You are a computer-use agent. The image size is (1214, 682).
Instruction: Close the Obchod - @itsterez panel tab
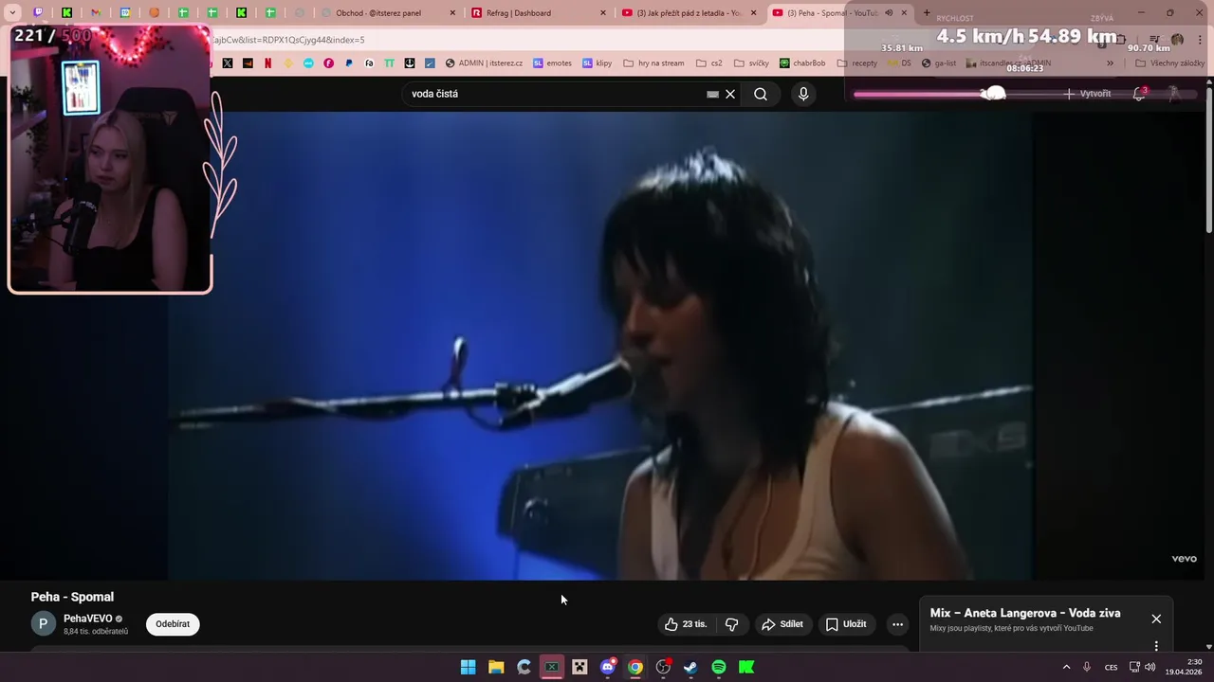451,12
